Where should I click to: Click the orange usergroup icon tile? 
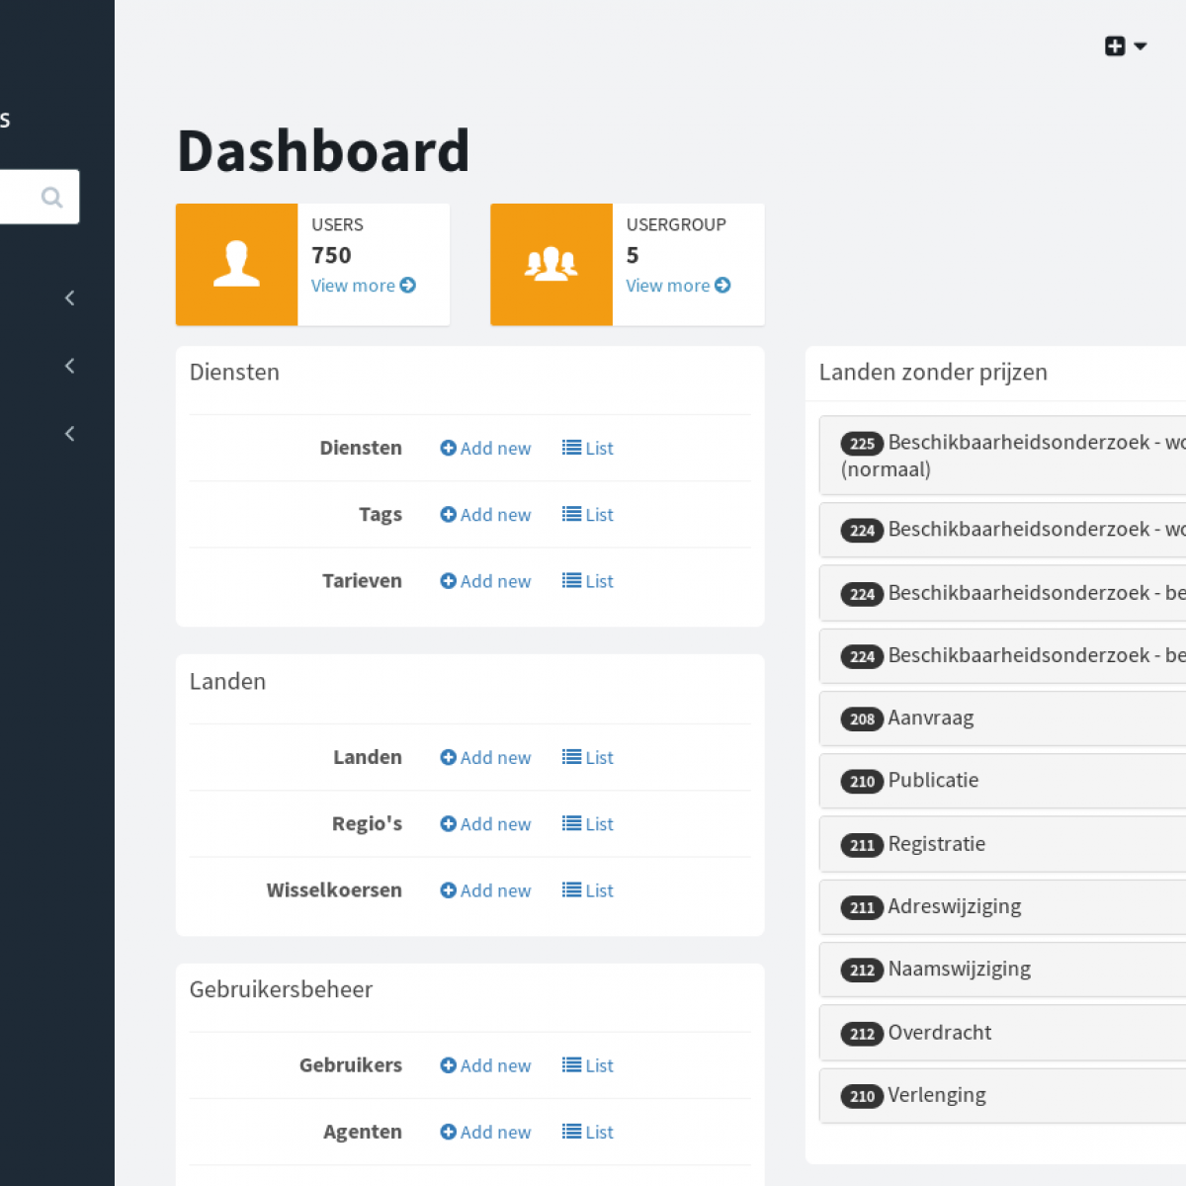(551, 265)
